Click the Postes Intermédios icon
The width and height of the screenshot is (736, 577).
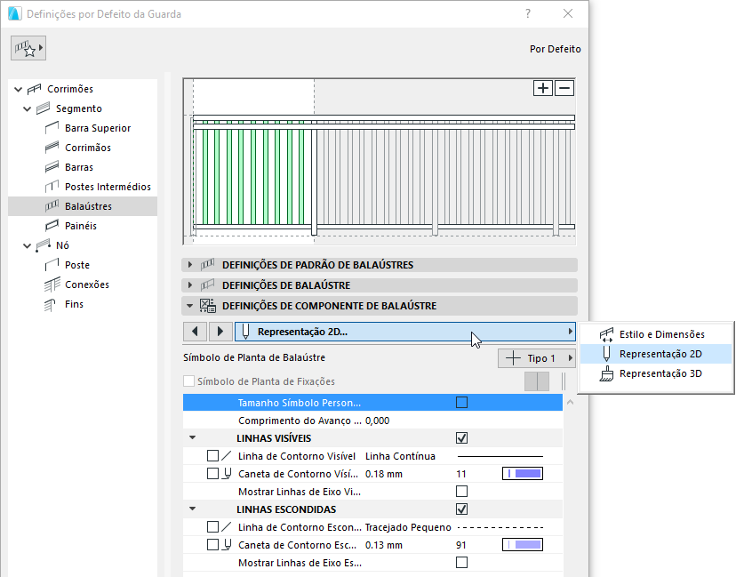point(52,186)
